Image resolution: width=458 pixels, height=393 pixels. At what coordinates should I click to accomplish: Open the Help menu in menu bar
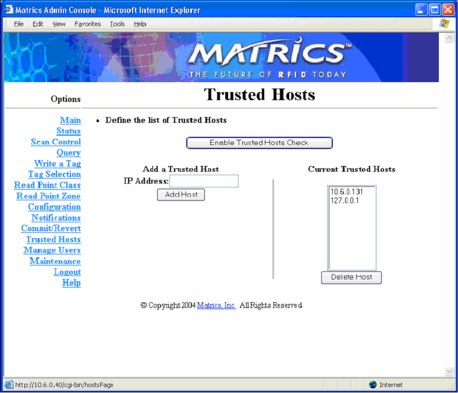[140, 24]
